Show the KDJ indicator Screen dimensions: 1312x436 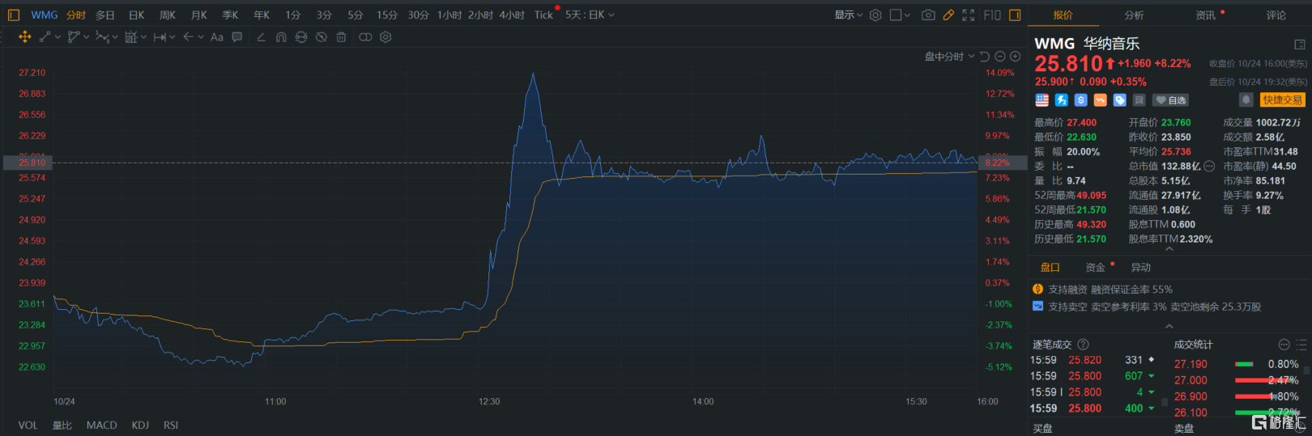[140, 425]
